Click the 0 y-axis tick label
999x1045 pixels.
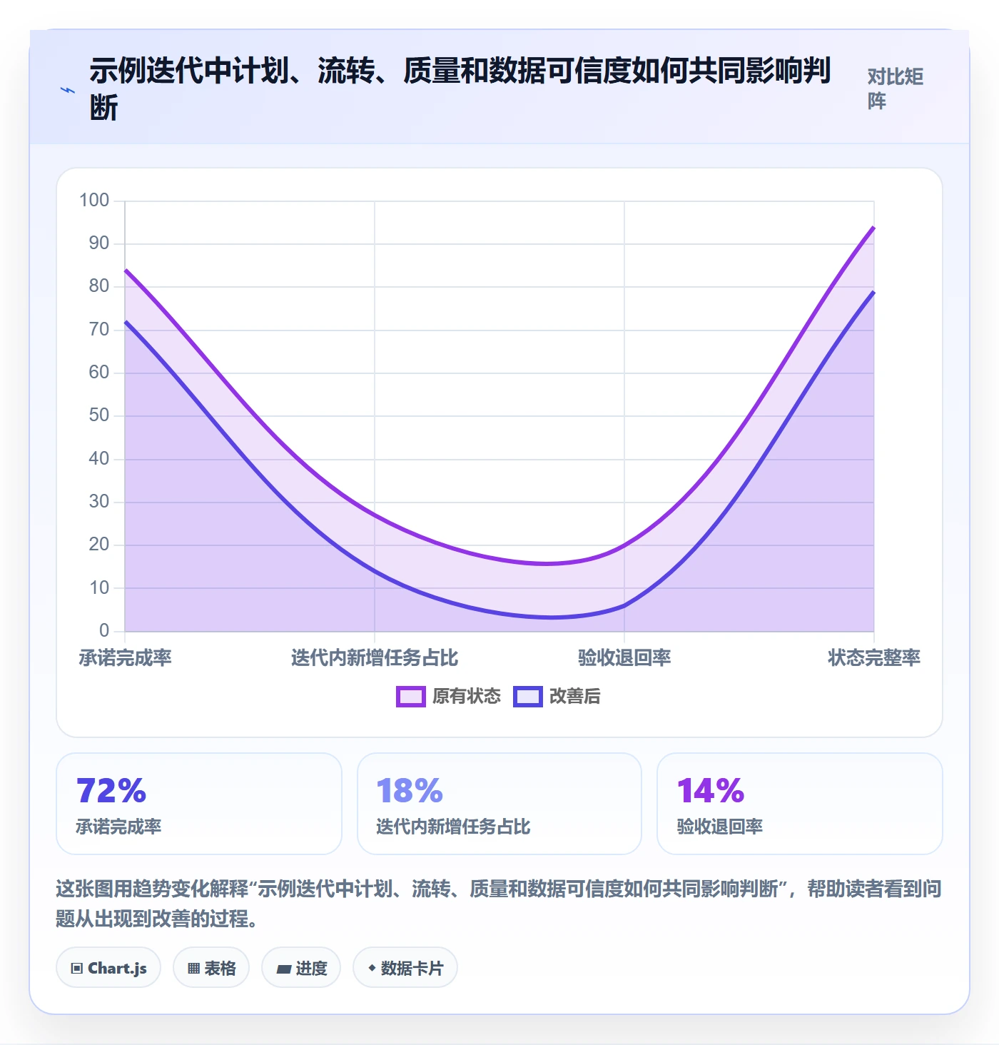point(104,631)
